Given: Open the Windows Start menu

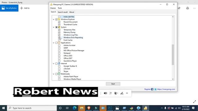Looking at the screenshot, I should pos(3,108).
